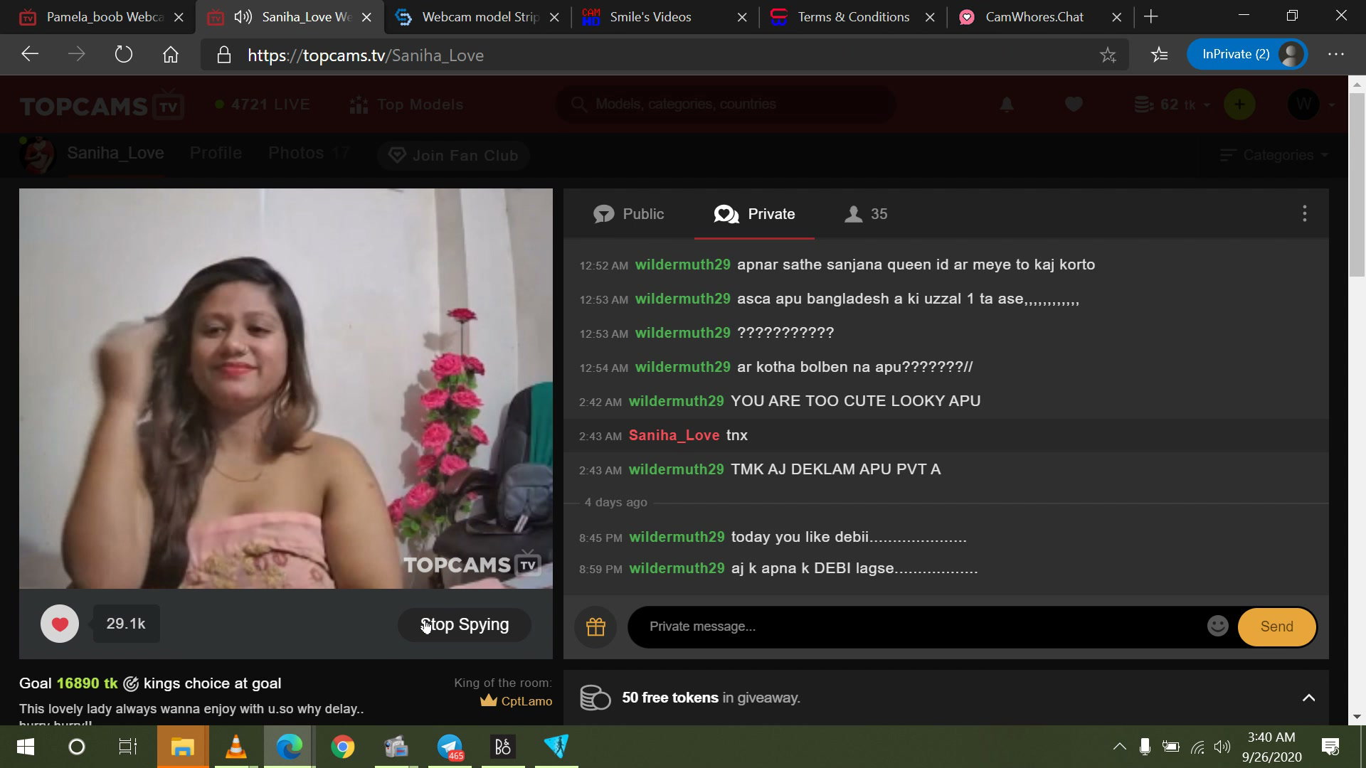Add this page to favorites

coord(1108,55)
